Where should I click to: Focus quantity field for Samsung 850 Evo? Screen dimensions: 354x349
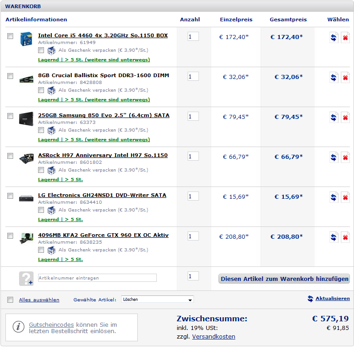[193, 116]
